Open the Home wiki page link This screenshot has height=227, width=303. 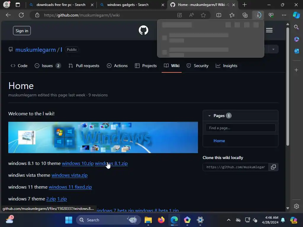[x=219, y=141]
